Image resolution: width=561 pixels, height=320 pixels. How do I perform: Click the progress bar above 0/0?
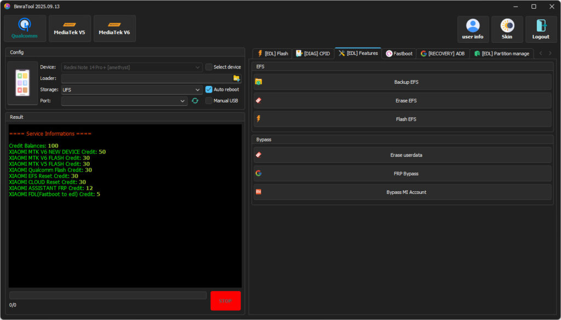tap(108, 295)
